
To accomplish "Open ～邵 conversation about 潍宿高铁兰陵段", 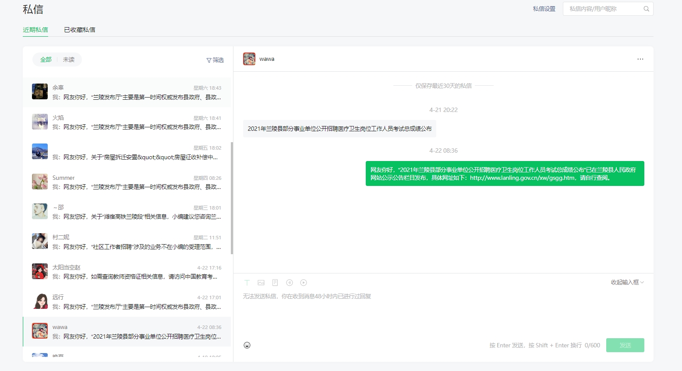I will 127,212.
